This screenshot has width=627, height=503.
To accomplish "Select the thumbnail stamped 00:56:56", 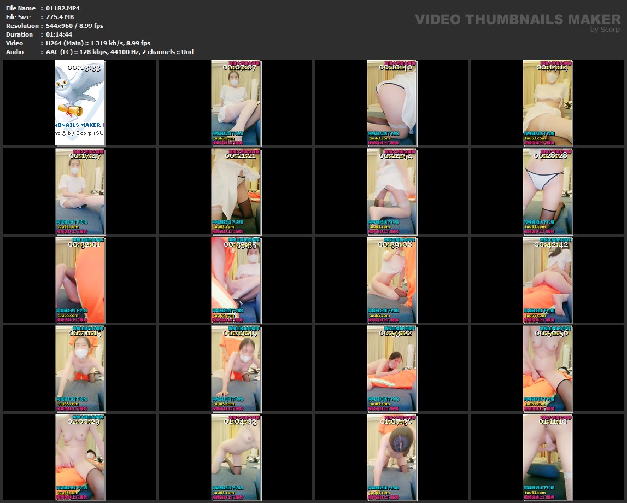I will [x=547, y=369].
